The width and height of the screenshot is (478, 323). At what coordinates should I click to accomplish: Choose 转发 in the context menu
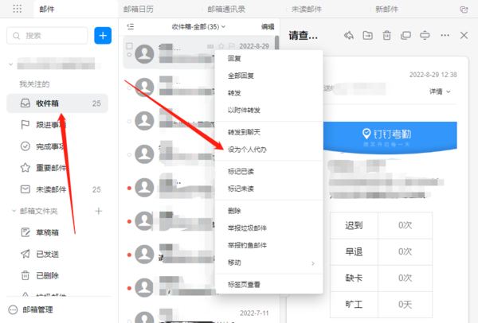point(269,93)
